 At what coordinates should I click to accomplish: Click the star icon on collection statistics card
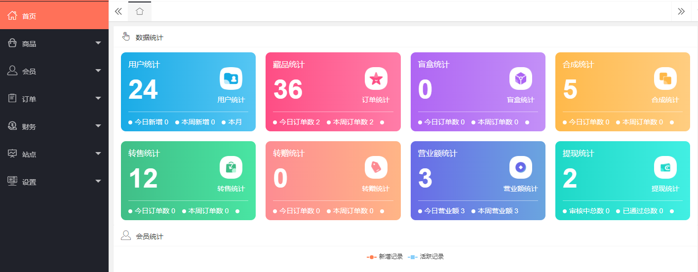coord(376,78)
